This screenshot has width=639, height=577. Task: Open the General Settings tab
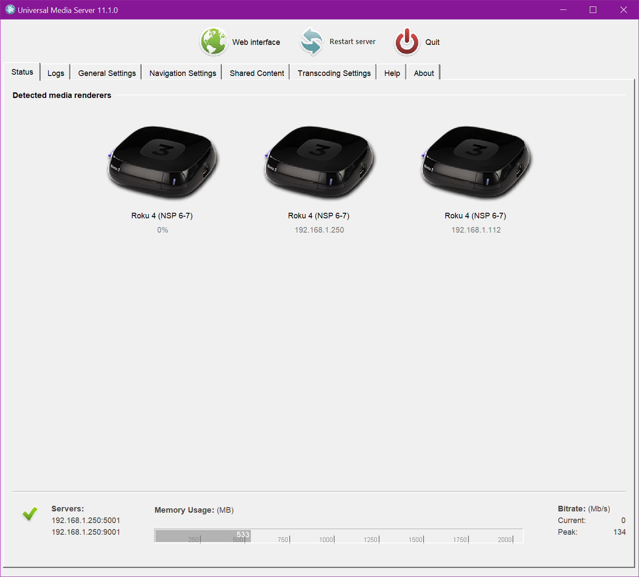pos(107,73)
